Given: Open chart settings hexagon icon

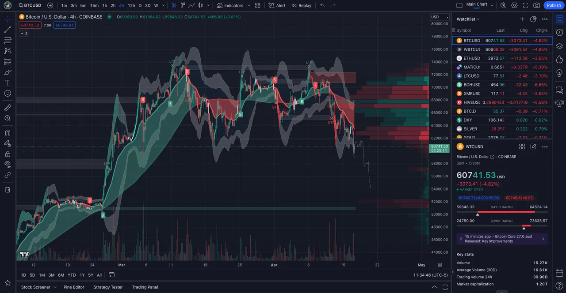Looking at the screenshot, I should [514, 5].
